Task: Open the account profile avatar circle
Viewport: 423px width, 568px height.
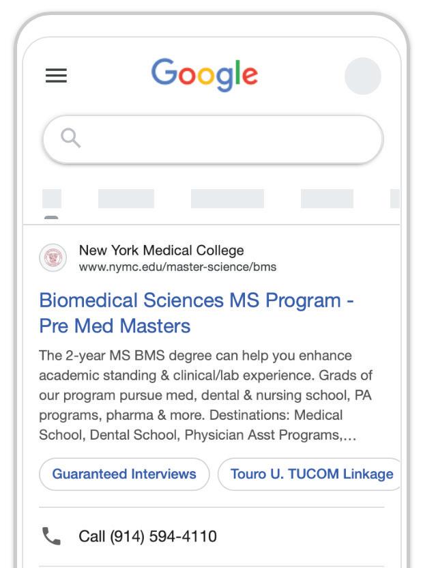Action: (x=362, y=76)
